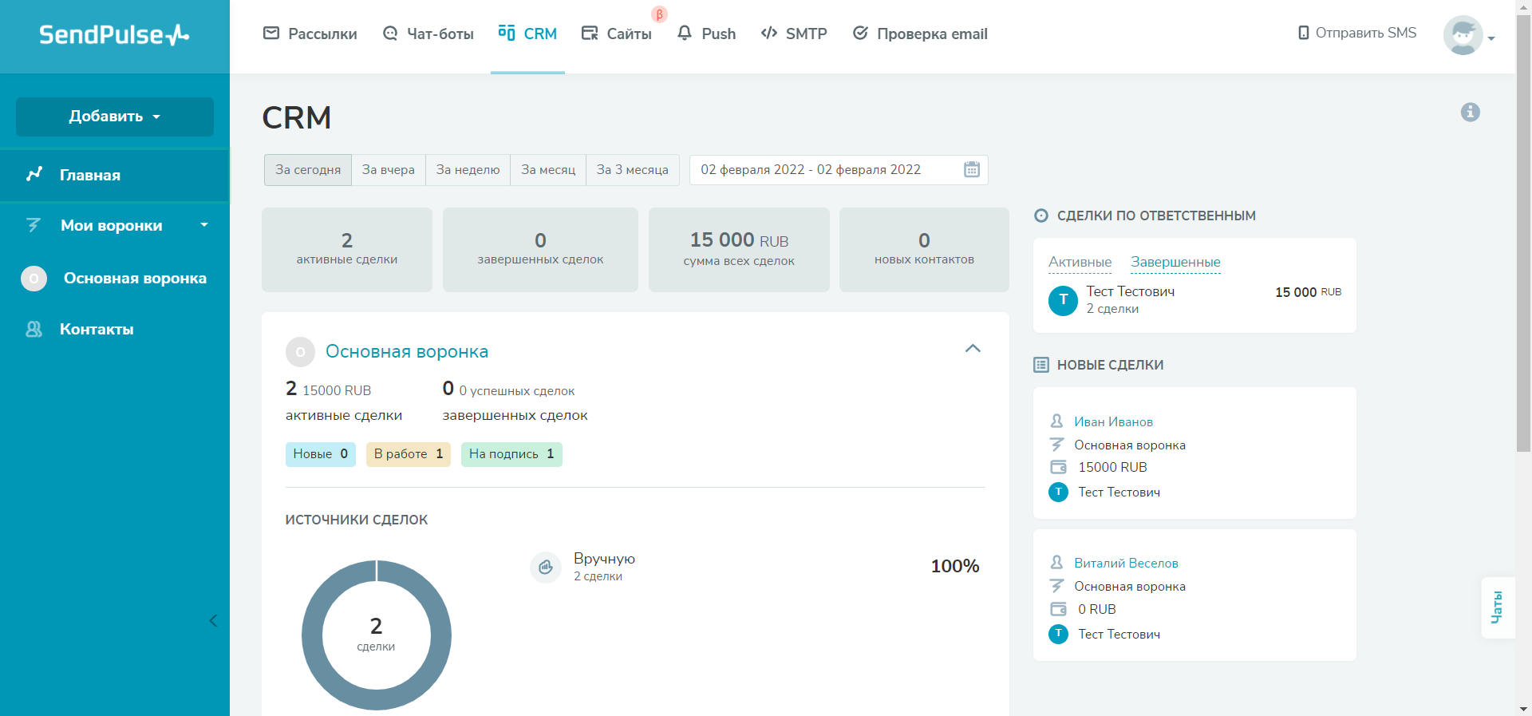The width and height of the screenshot is (1532, 716).
Task: Open the Чат-боты top menu
Action: (x=428, y=34)
